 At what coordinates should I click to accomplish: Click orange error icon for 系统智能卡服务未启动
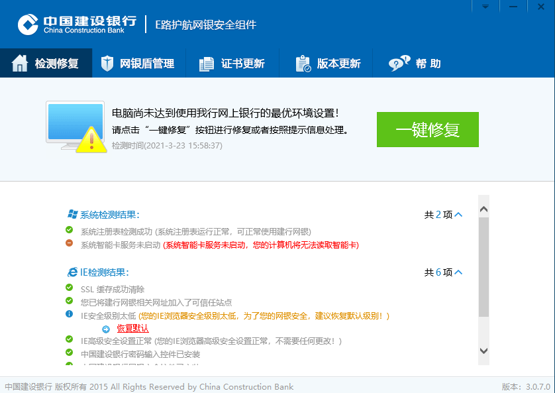pos(70,243)
